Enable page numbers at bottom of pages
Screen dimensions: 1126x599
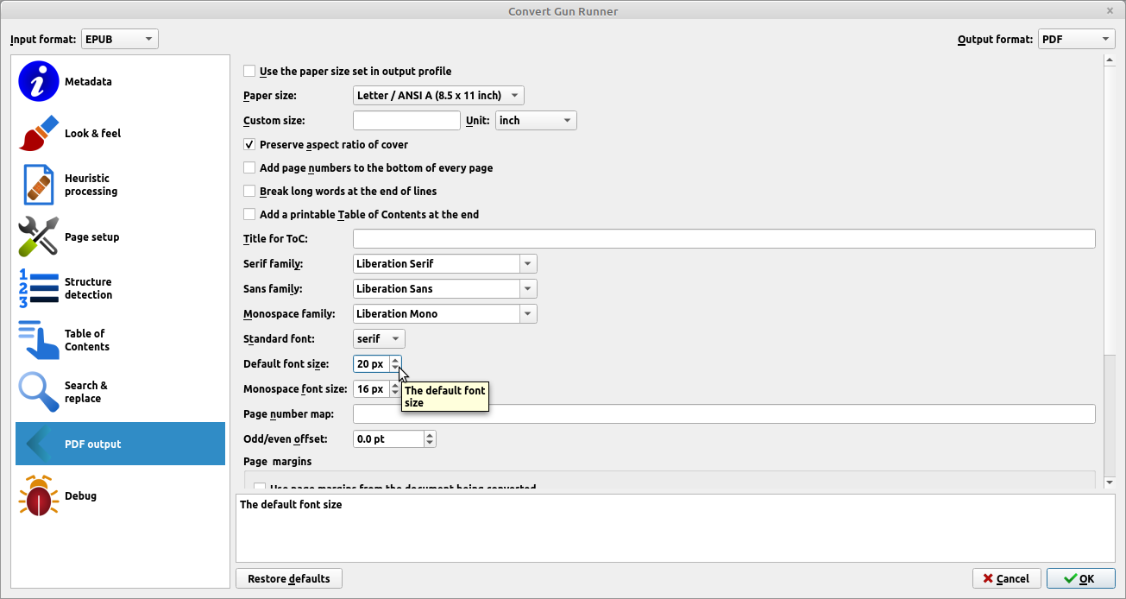click(x=249, y=168)
